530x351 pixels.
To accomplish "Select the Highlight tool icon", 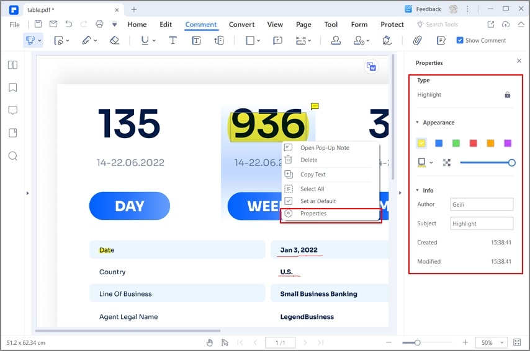I will pos(30,40).
